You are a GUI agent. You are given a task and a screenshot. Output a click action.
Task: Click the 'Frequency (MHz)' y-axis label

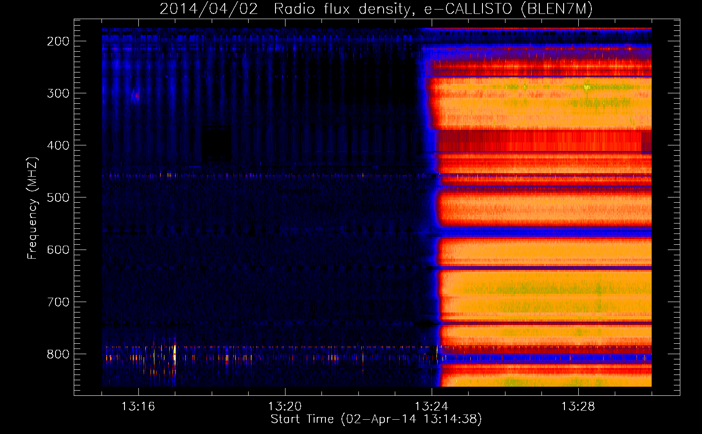click(x=33, y=208)
